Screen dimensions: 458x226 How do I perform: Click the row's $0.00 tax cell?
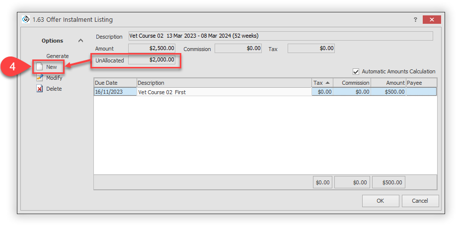pyautogui.click(x=322, y=92)
